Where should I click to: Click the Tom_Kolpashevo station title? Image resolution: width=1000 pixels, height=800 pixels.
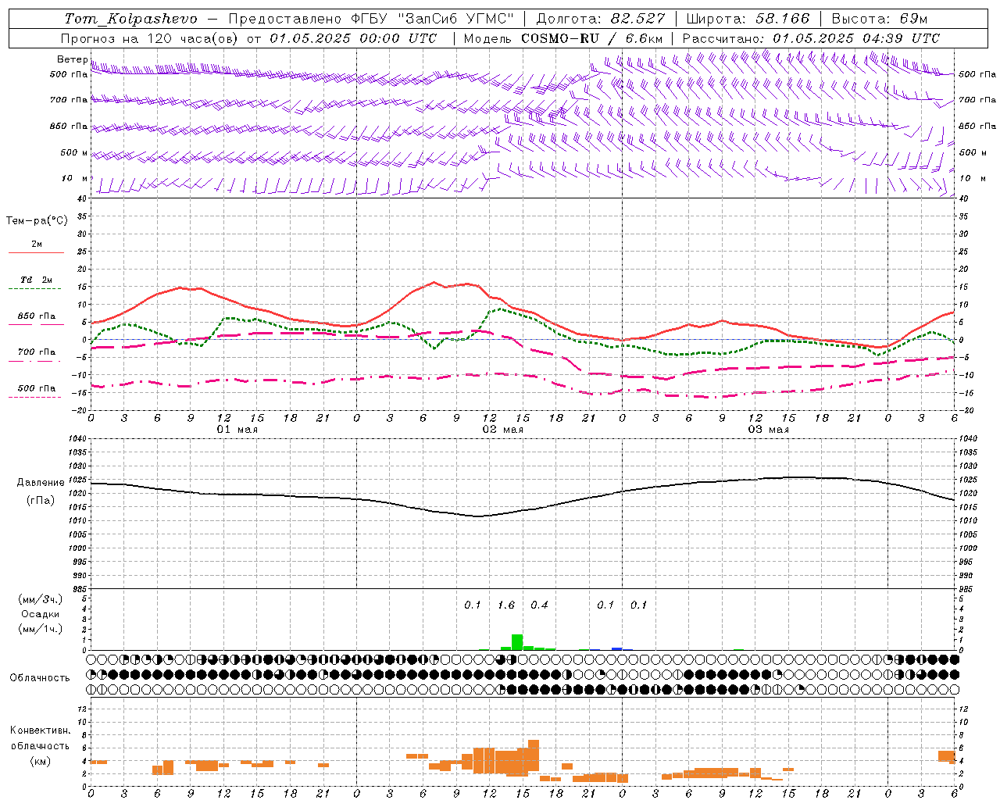pos(130,19)
